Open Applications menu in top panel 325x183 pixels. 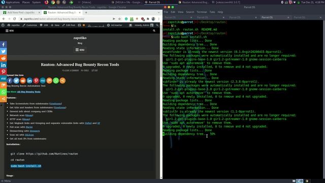pos(13,2)
